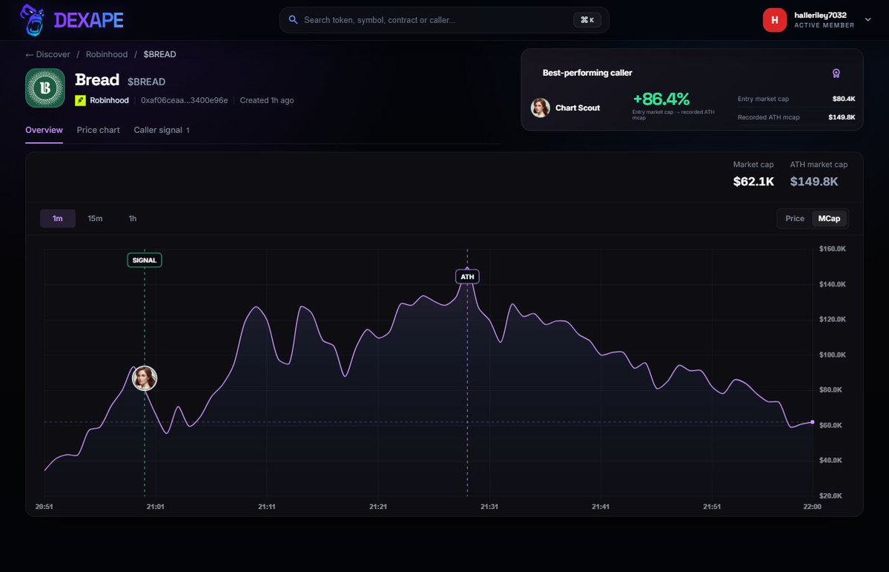
Task: Click the SIGNAL marker label on chart
Action: pyautogui.click(x=145, y=260)
